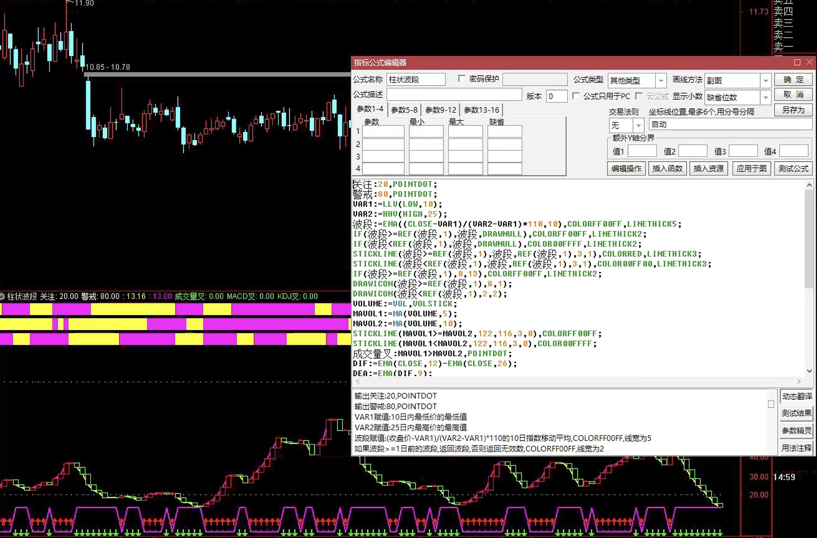Focus the 版本 field showing 0
Image resolution: width=817 pixels, height=538 pixels.
pos(557,96)
